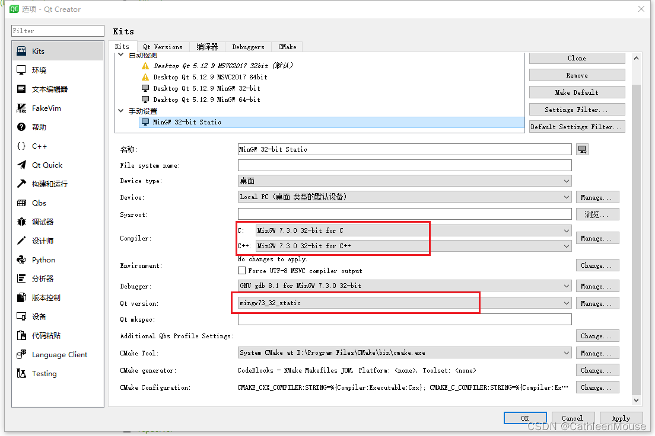Click the File system name field
This screenshot has width=655, height=436.
point(405,165)
